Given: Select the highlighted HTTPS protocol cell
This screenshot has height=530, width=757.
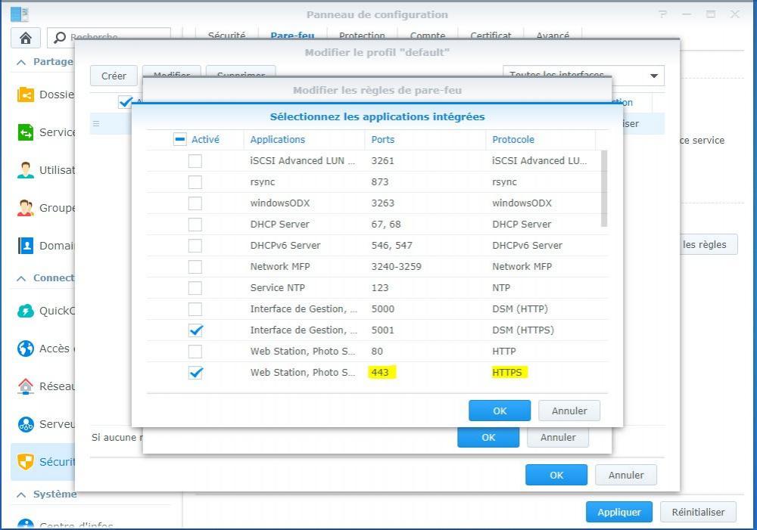Looking at the screenshot, I should click(x=509, y=372).
